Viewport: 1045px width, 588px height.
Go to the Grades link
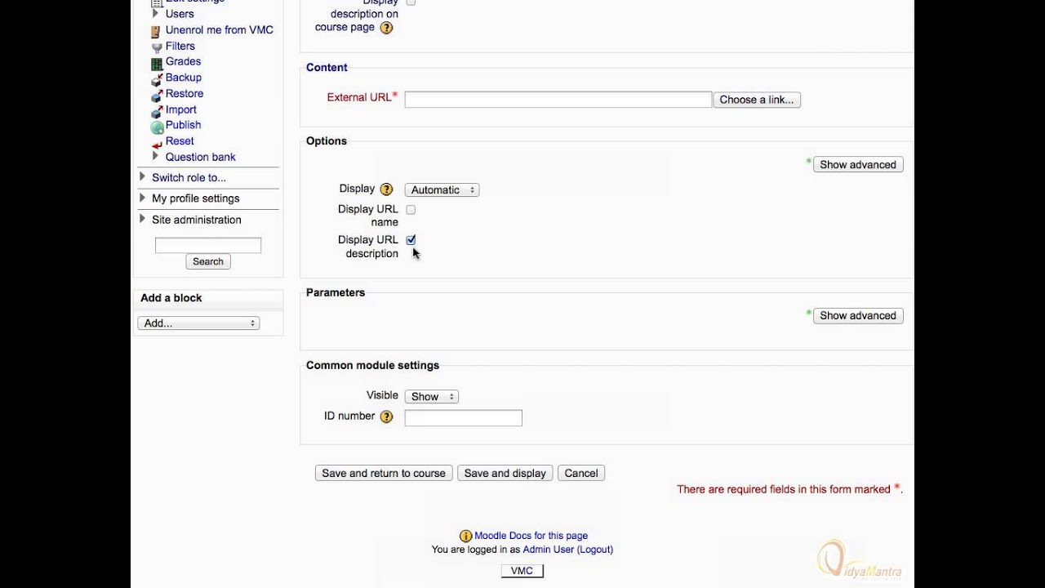click(183, 61)
